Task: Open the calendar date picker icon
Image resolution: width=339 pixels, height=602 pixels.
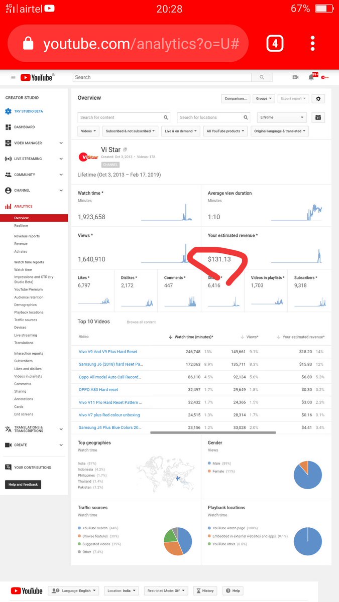Action: click(318, 117)
